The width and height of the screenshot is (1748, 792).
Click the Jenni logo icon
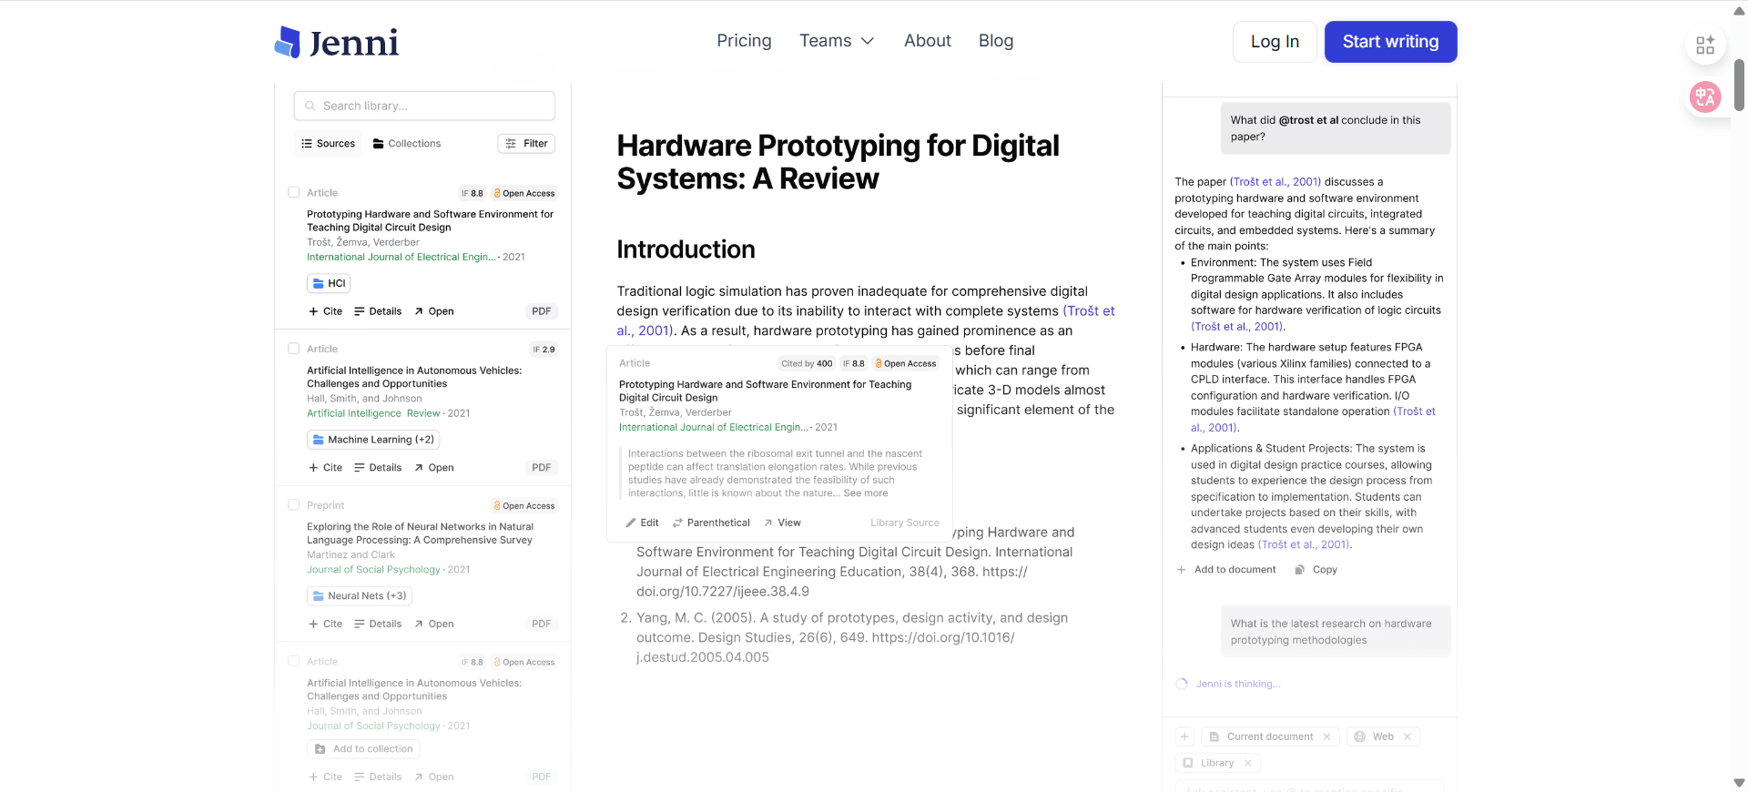(288, 42)
